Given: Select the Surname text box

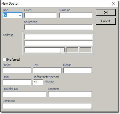Looking at the screenshot, I should pyautogui.click(x=76, y=15).
